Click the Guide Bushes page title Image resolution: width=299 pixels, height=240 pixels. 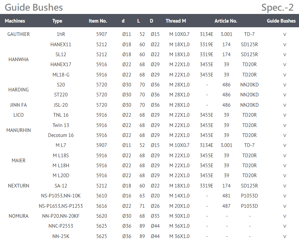[x=34, y=7]
